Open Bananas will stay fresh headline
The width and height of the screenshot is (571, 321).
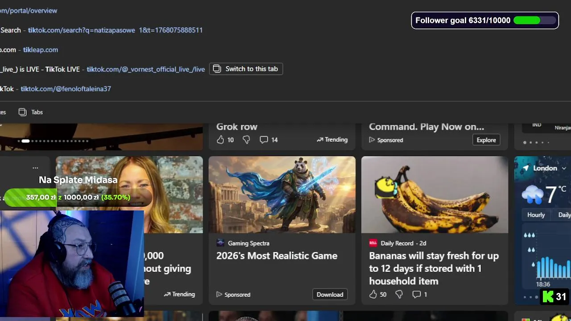point(434,268)
